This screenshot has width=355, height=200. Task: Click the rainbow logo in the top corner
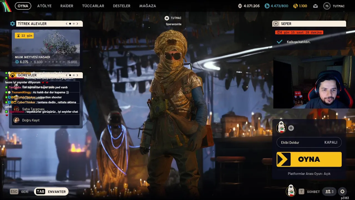(6, 6)
